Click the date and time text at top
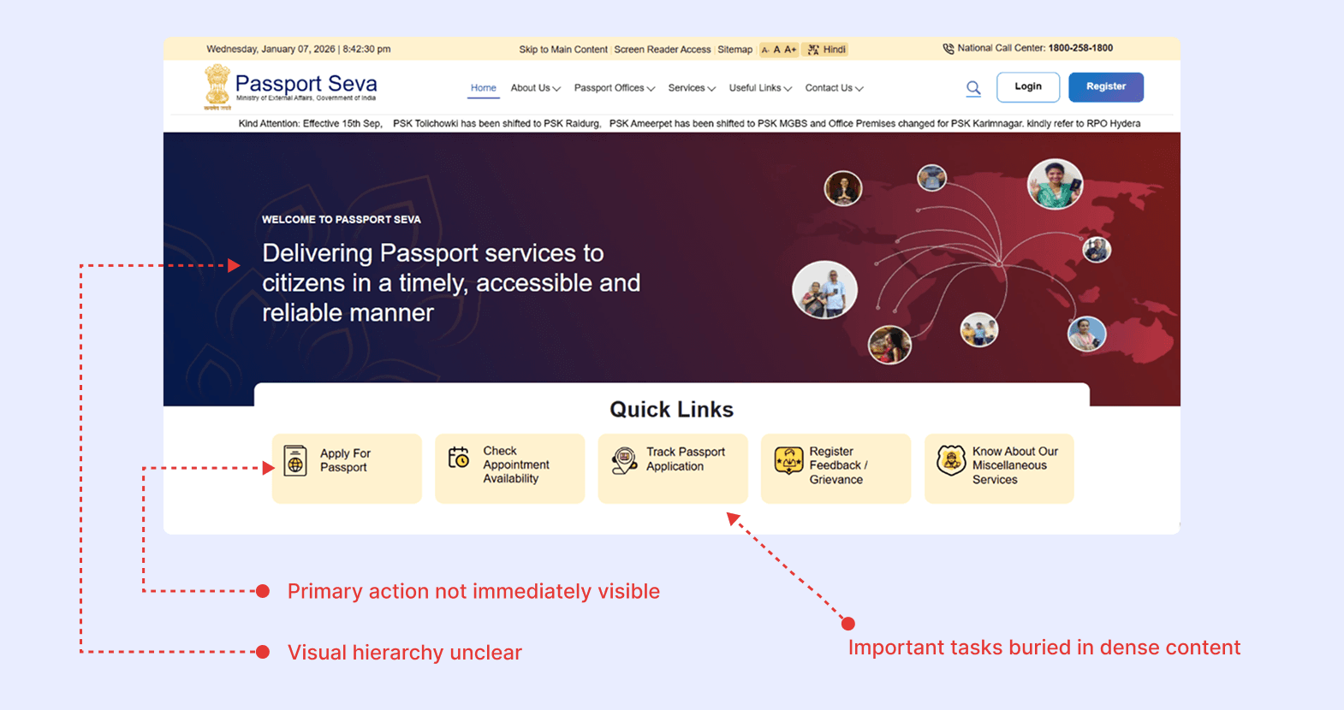This screenshot has width=1344, height=710. coord(298,50)
